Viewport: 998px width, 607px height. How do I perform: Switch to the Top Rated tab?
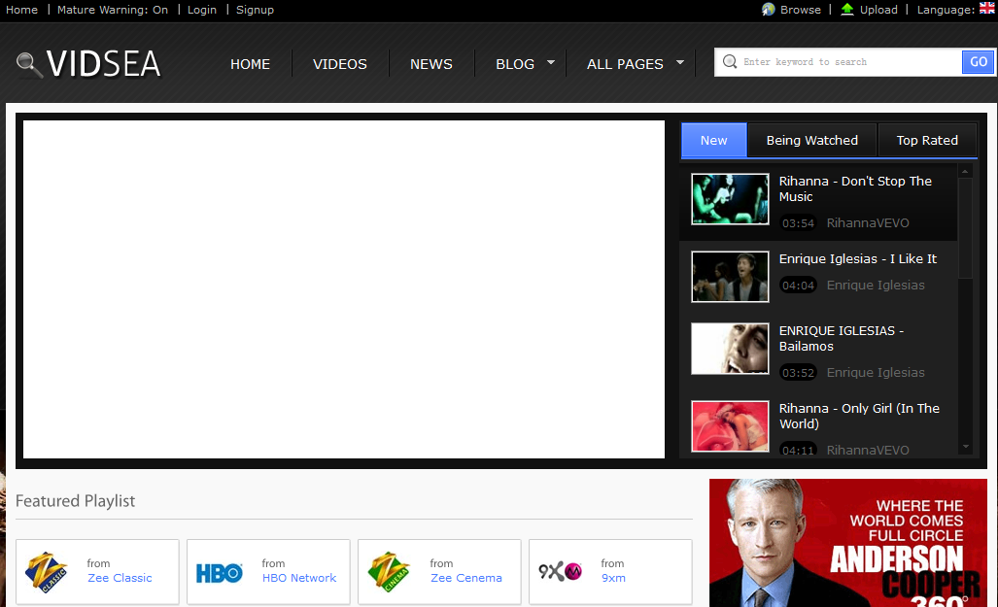[x=927, y=140]
